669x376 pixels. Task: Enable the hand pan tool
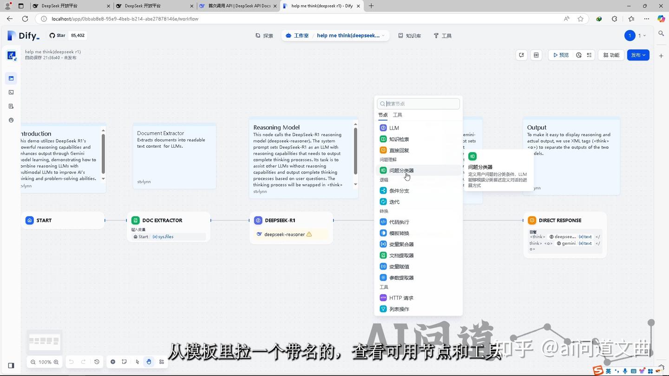click(x=149, y=362)
